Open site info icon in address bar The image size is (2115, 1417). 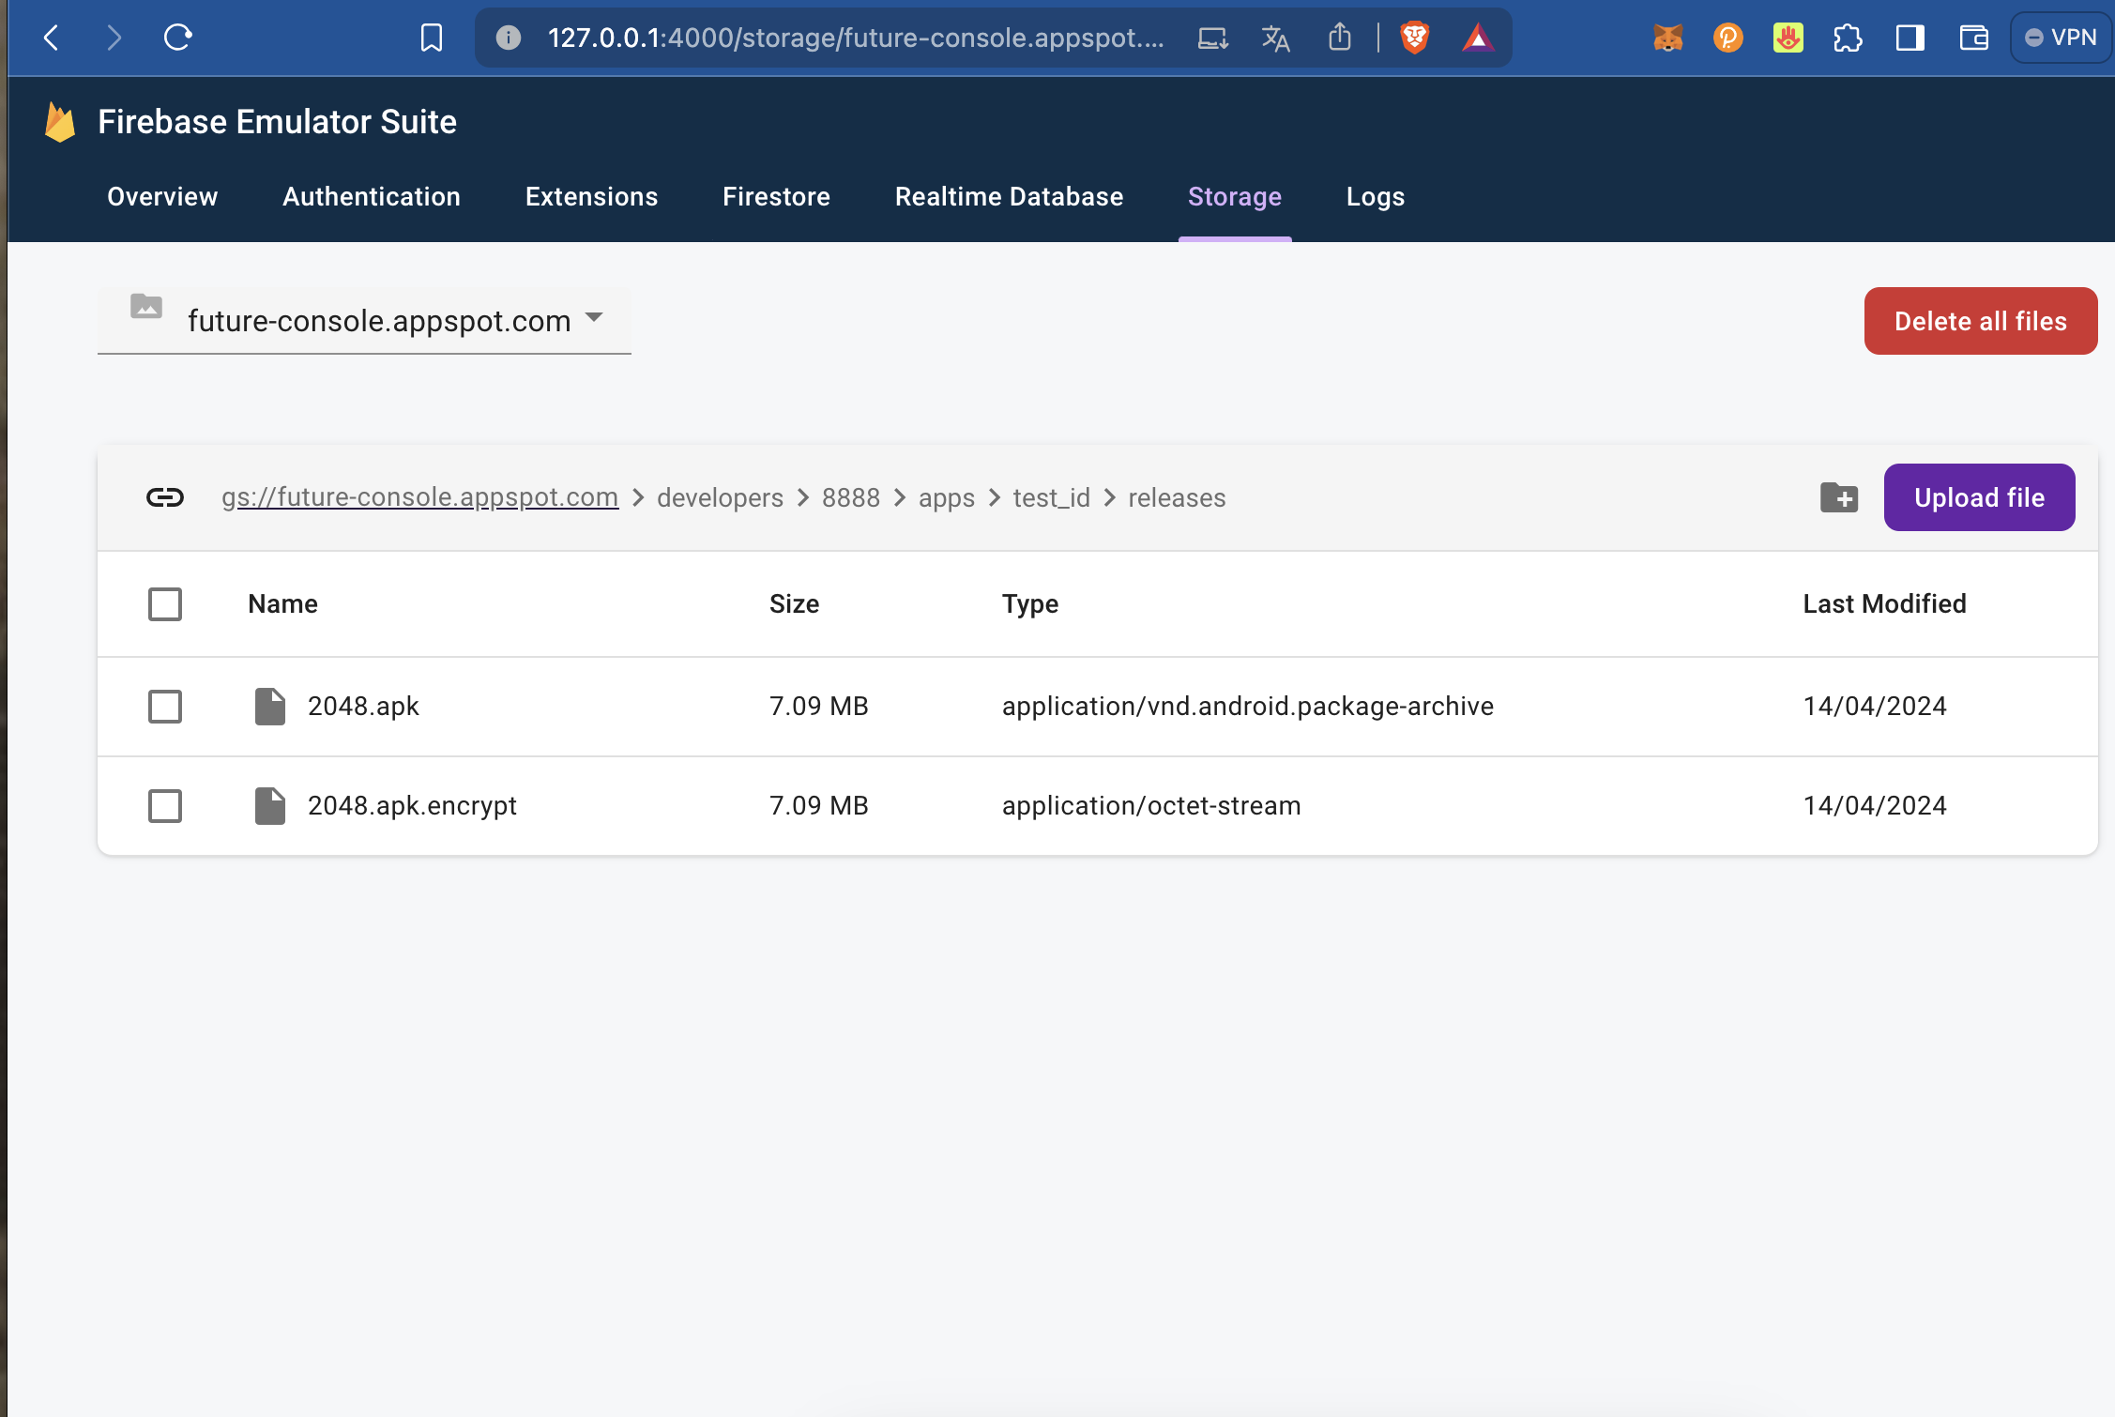pyautogui.click(x=508, y=38)
